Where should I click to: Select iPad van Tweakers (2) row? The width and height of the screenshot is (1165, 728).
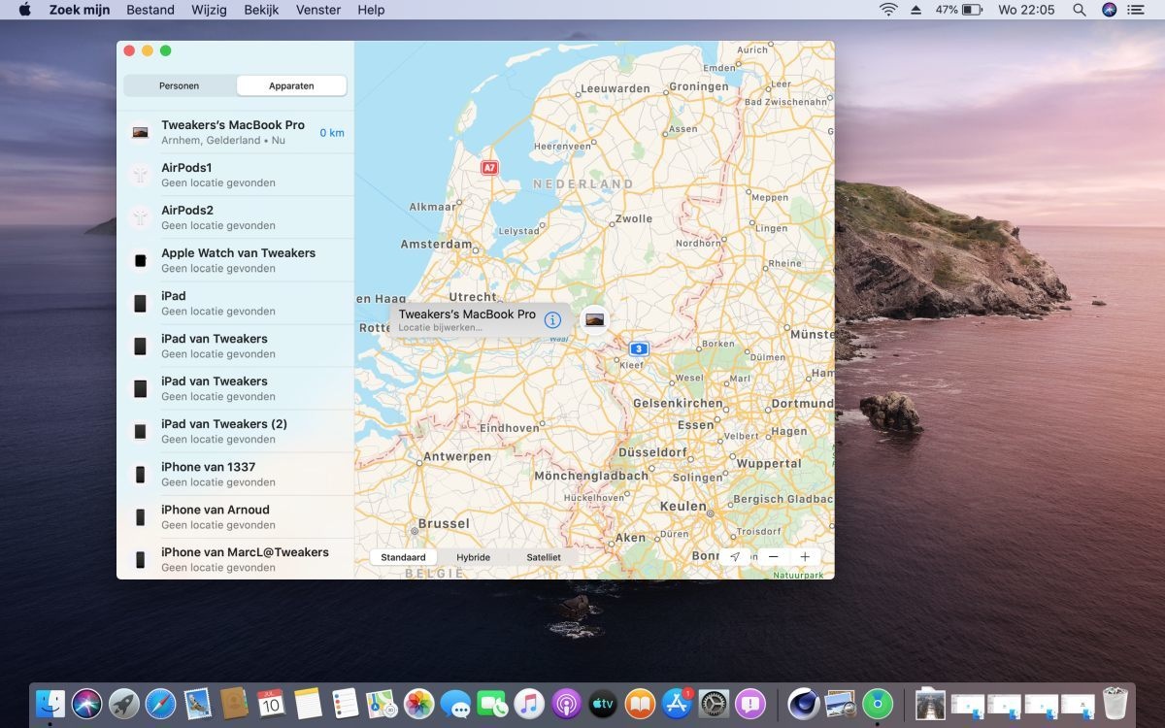(x=236, y=431)
